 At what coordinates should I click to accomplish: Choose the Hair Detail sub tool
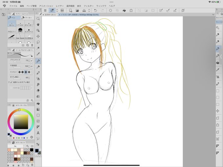point(20,37)
